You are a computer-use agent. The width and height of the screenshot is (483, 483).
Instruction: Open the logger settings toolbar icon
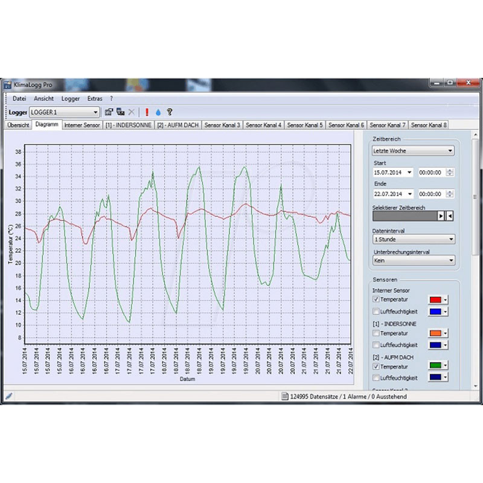109,112
